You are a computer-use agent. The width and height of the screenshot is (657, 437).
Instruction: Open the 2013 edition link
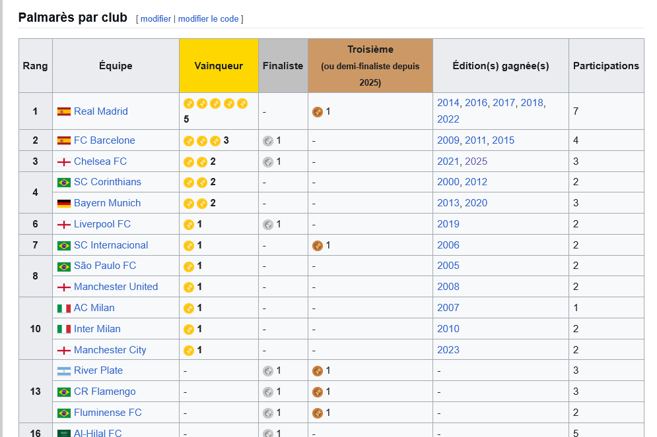[x=448, y=203]
